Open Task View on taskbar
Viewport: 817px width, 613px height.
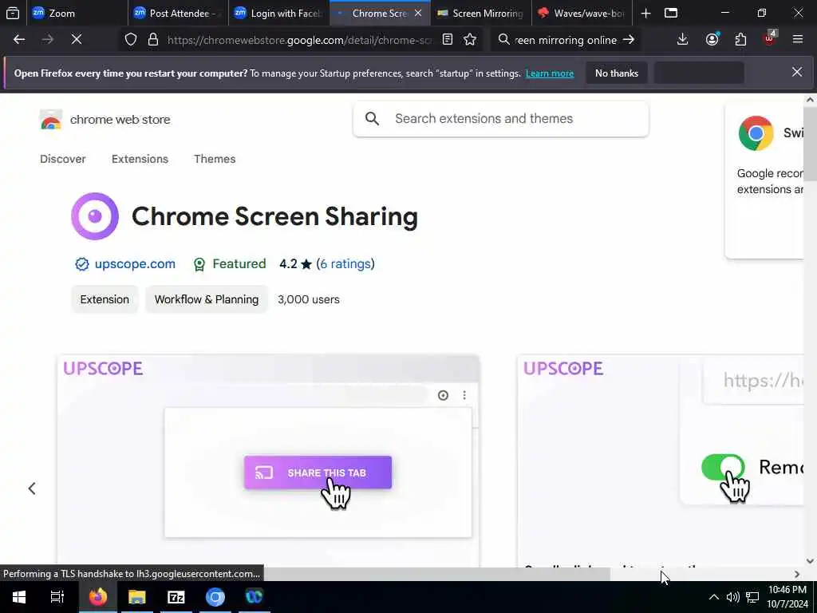click(57, 597)
